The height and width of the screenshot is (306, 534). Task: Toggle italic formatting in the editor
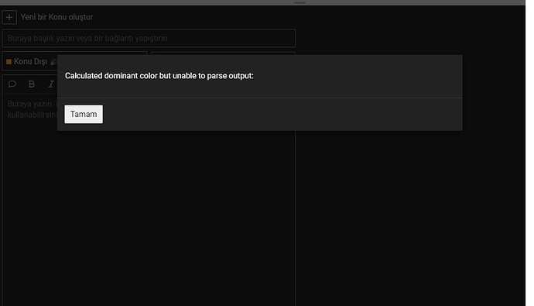51,84
